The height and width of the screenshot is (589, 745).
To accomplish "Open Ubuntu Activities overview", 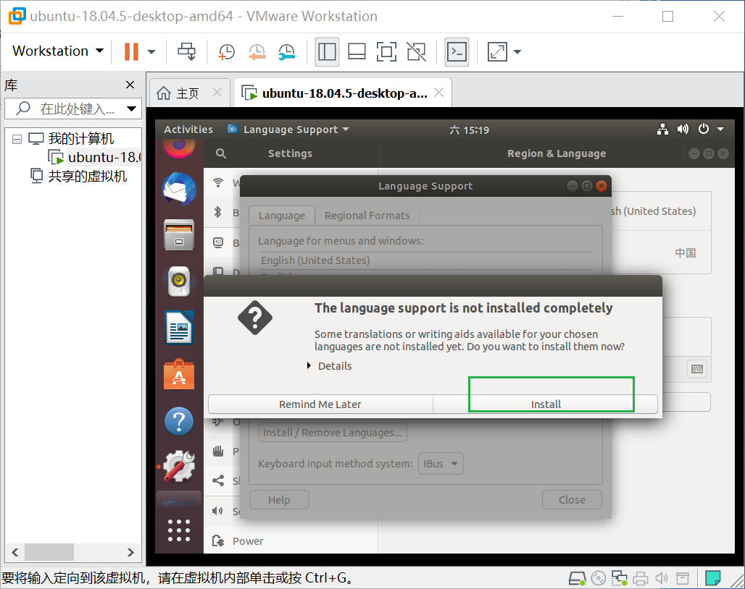I will point(188,130).
